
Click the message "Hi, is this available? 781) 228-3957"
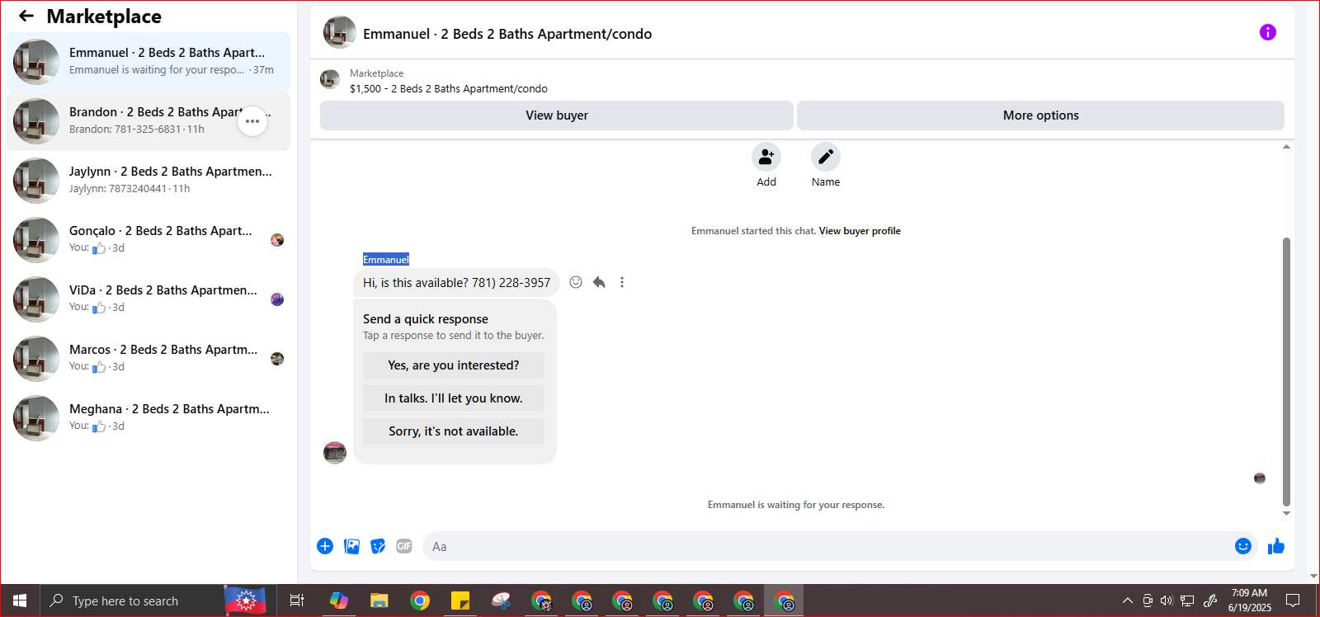pyautogui.click(x=456, y=282)
